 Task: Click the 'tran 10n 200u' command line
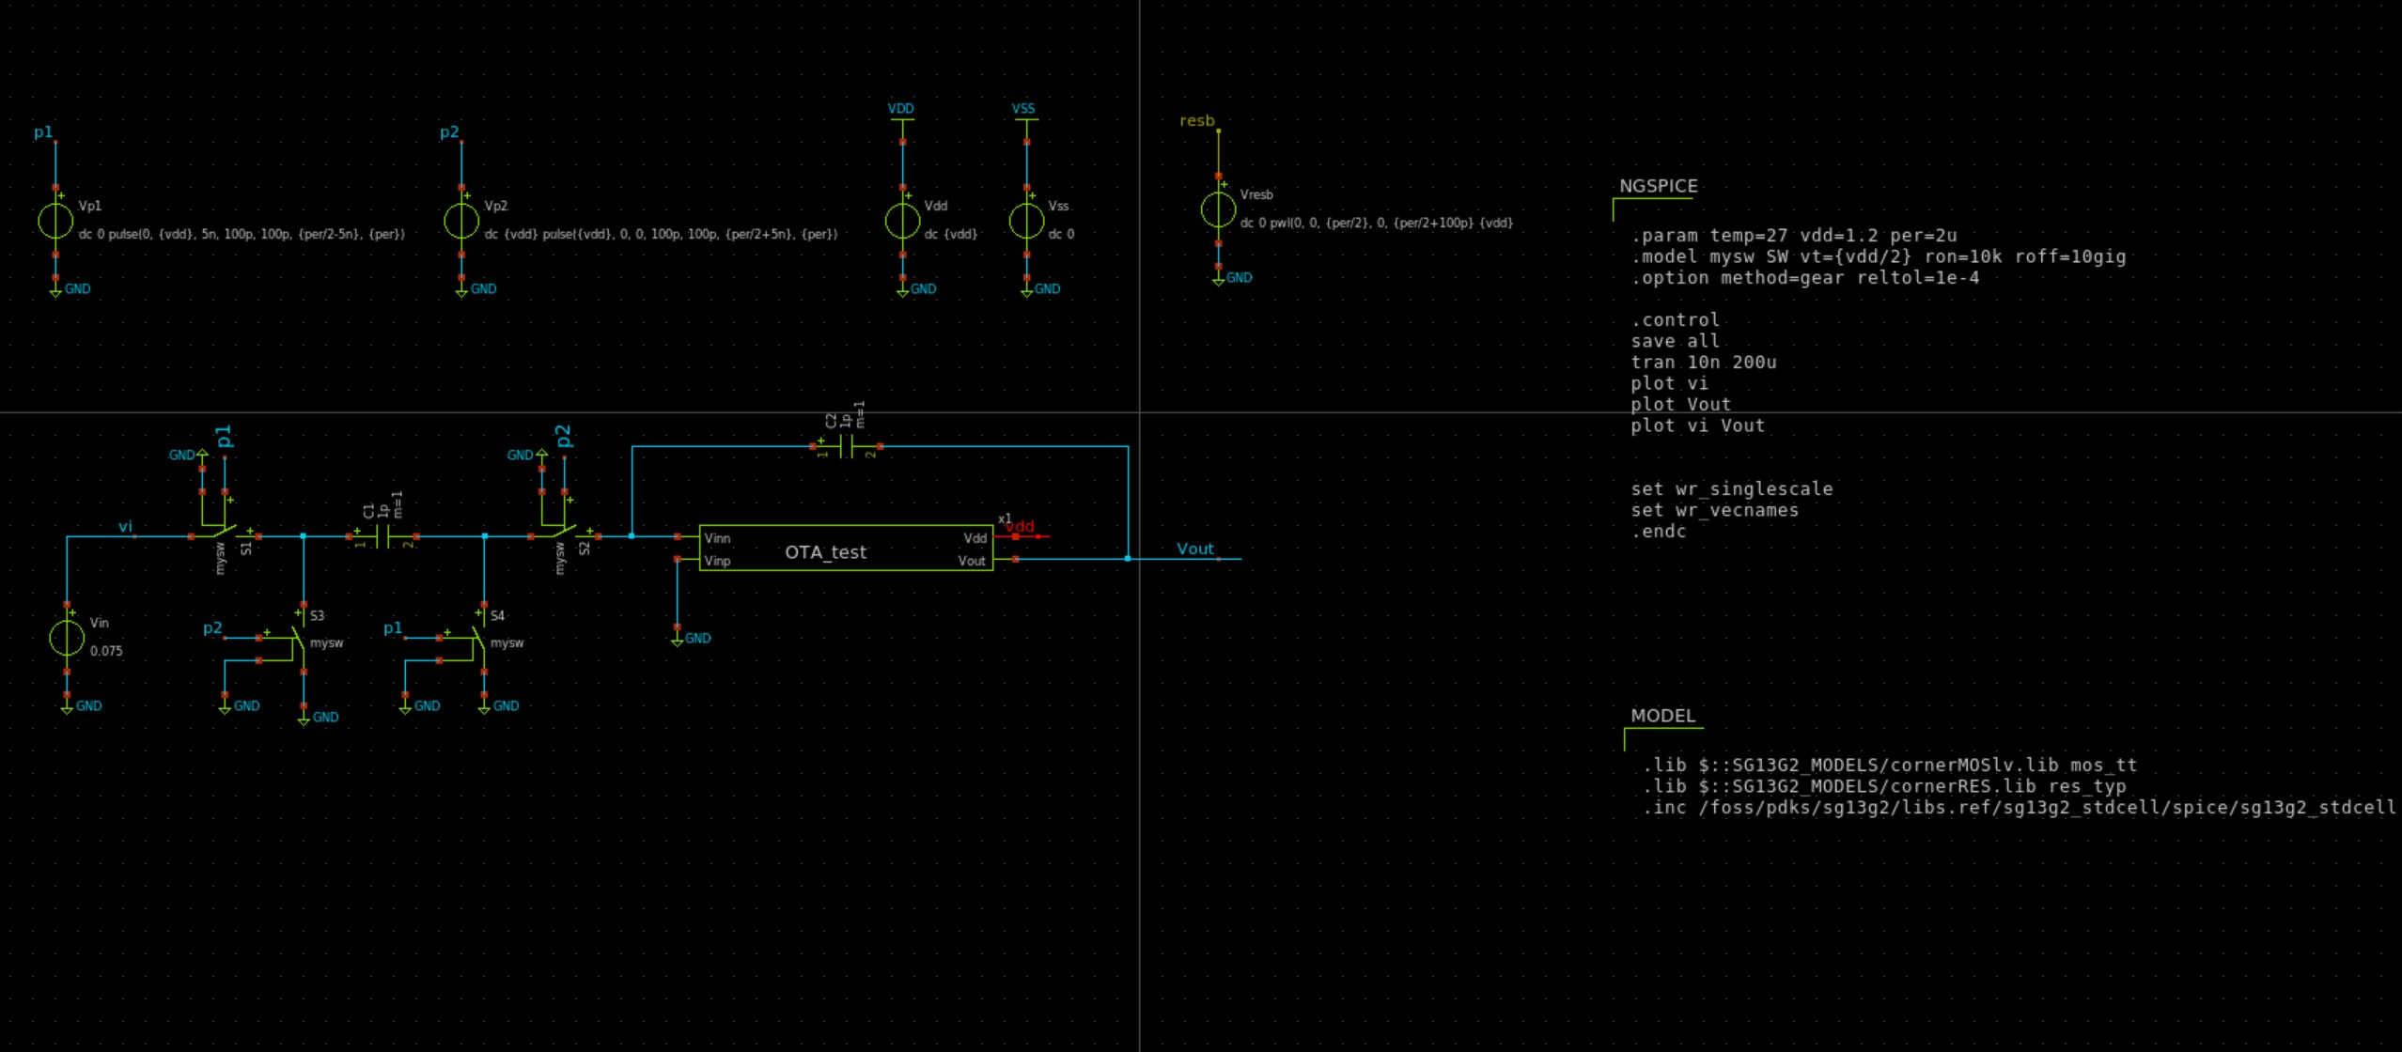(x=1703, y=363)
